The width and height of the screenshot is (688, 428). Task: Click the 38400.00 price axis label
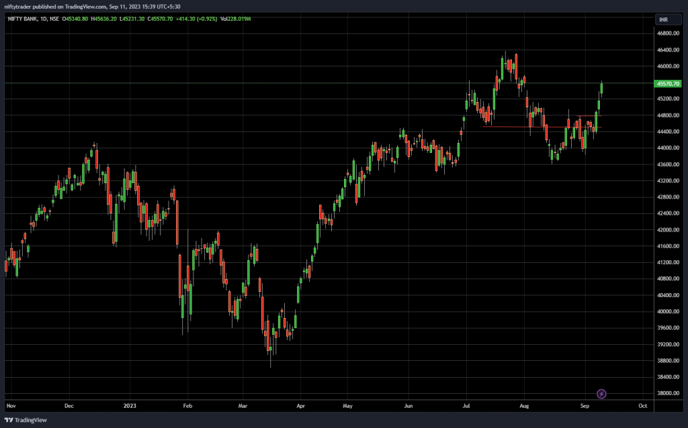pyautogui.click(x=668, y=377)
